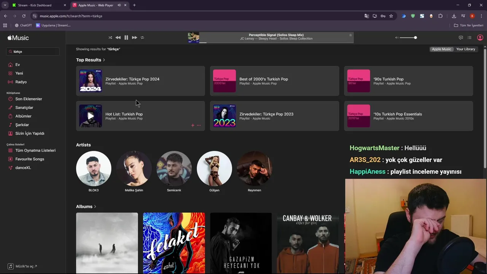Screen dimensions: 487x274
Task: Click the song progress bar under Perceptible Signal
Action: (x=276, y=42)
